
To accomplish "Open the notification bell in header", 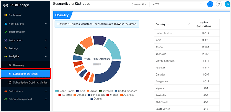I will [219, 4].
